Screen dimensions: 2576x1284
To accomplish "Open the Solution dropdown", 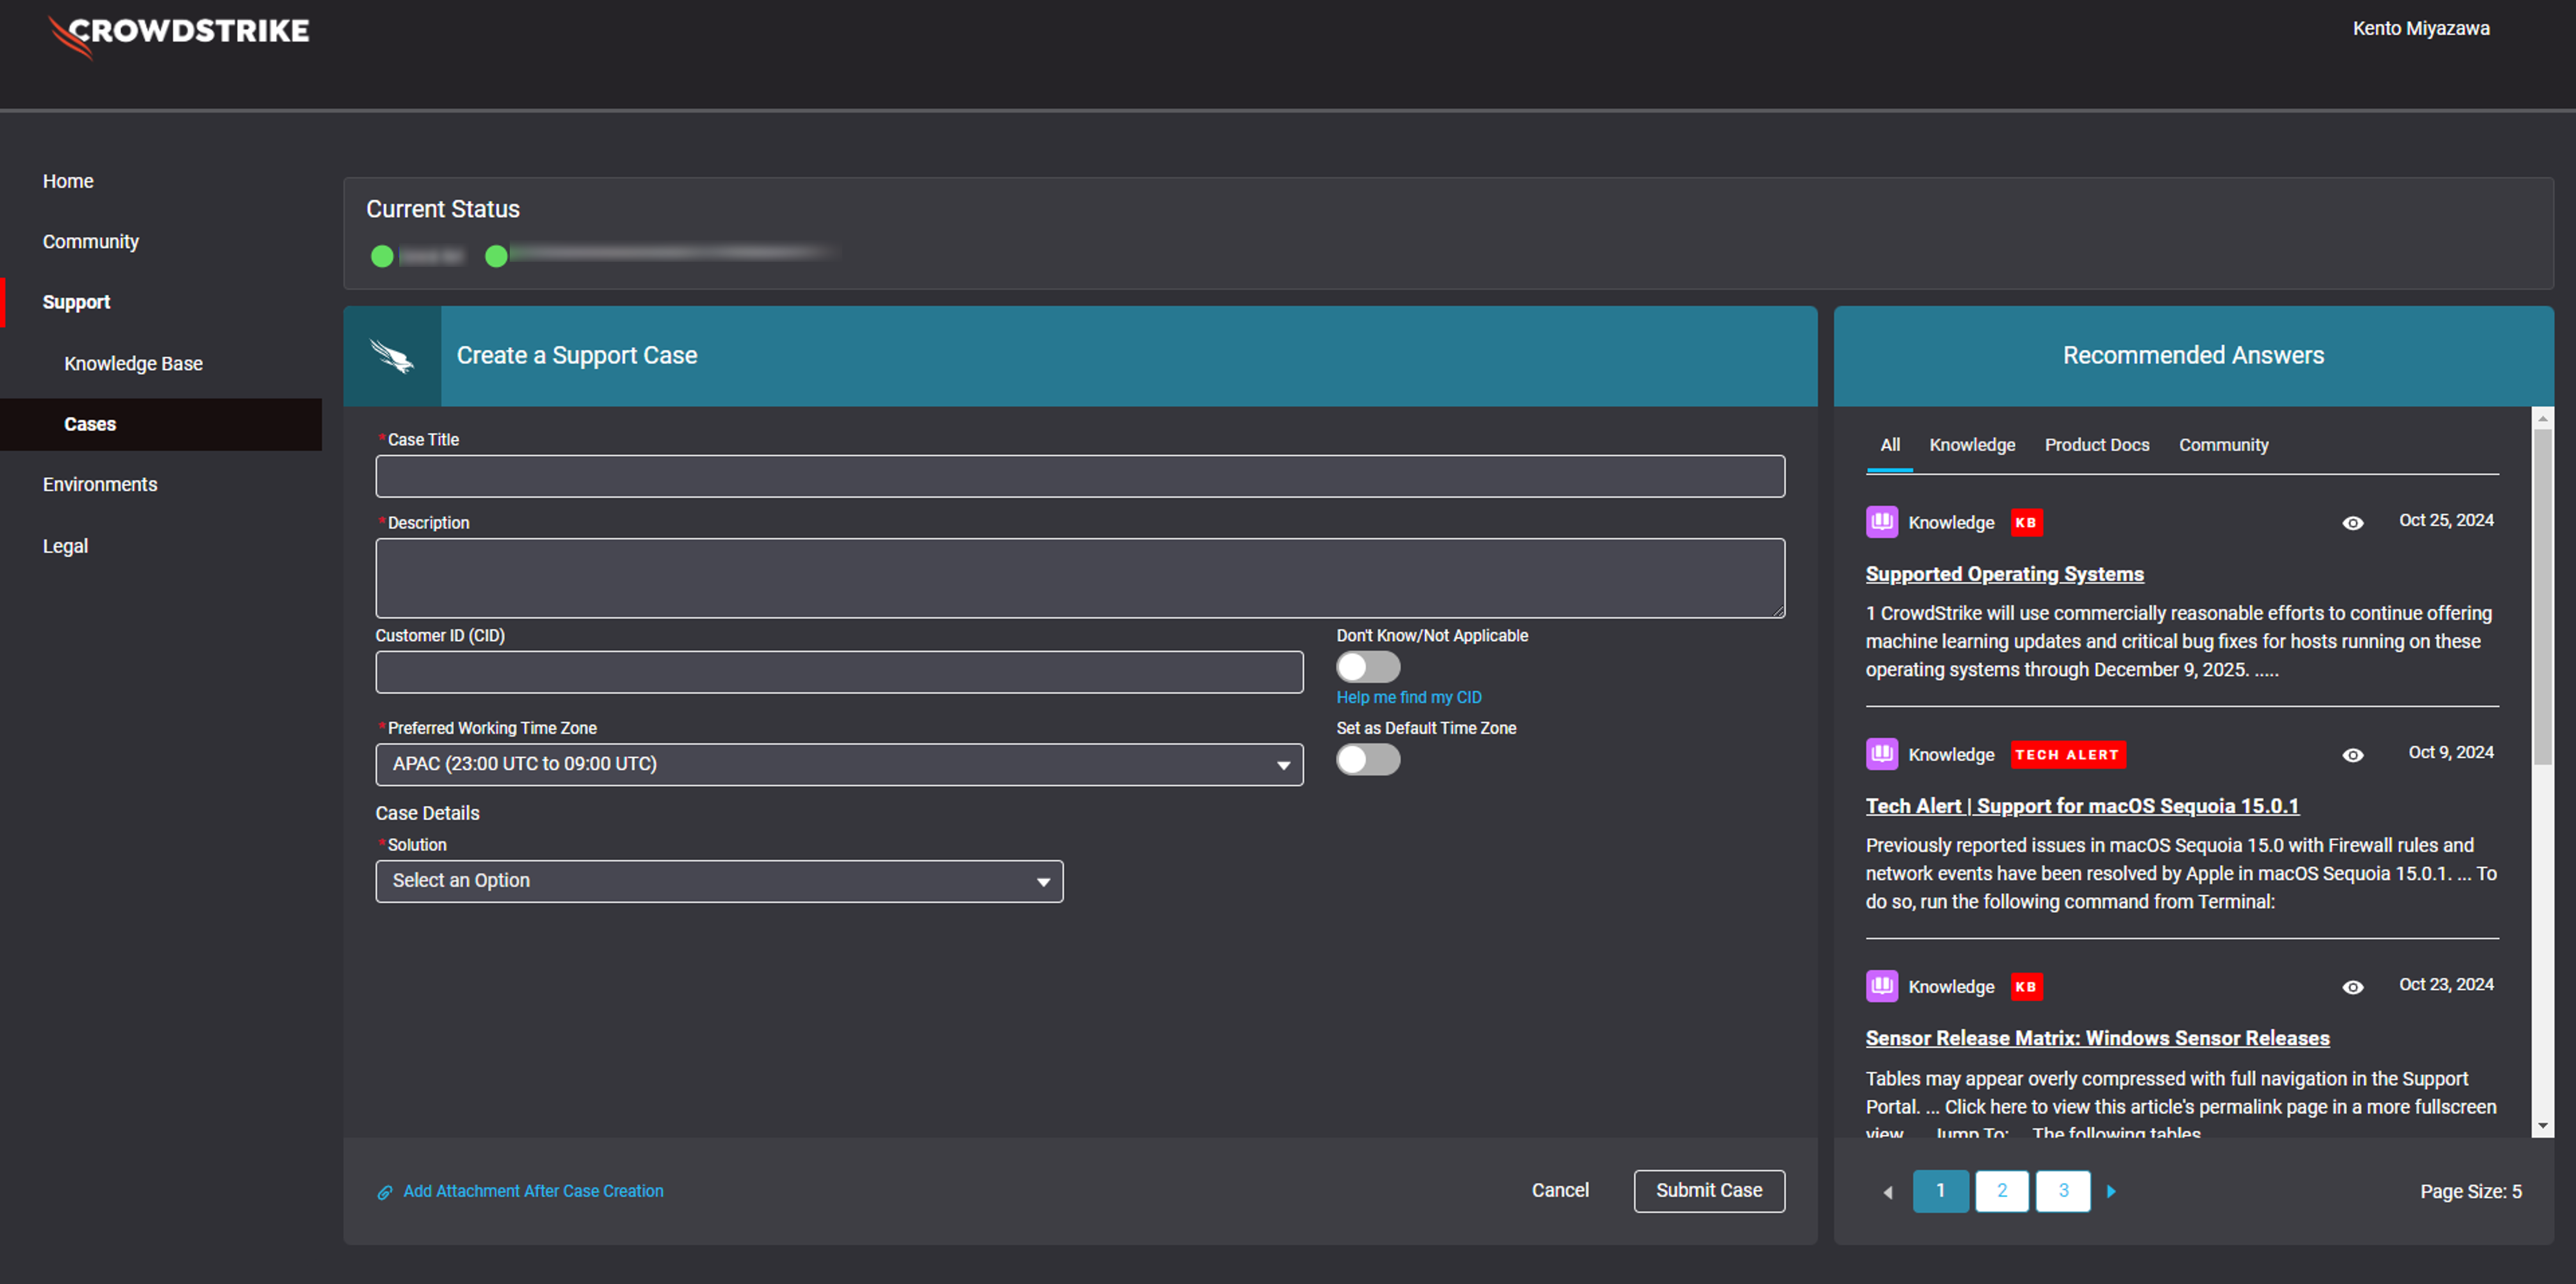I will pos(719,881).
